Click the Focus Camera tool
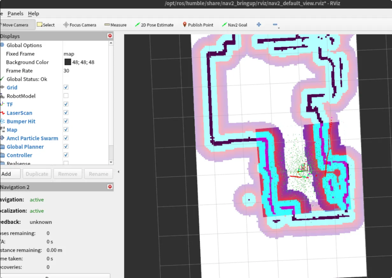This screenshot has width=392, height=278. coord(79,25)
